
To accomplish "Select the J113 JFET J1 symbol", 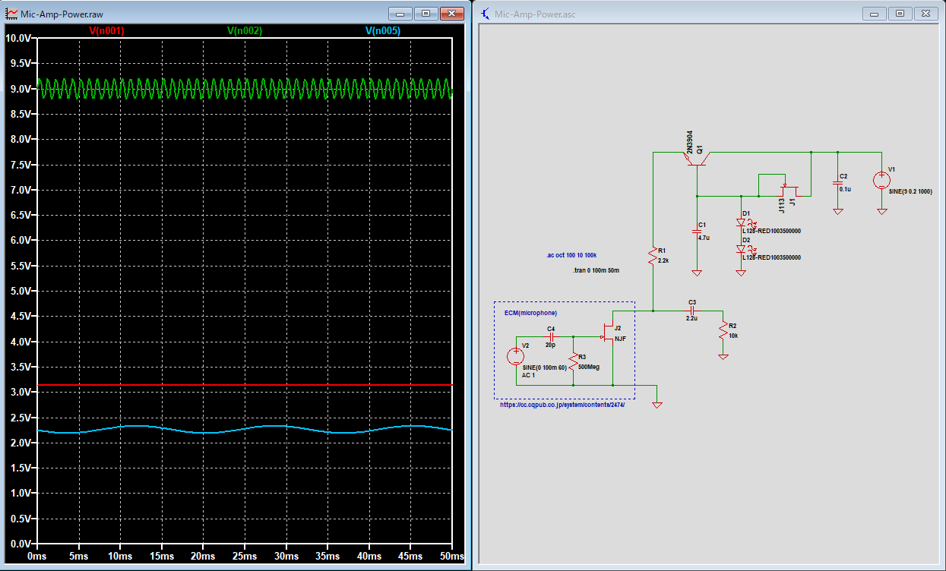I will coord(790,188).
